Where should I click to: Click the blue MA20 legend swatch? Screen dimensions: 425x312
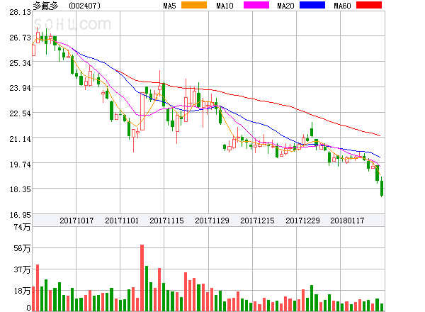[x=312, y=6]
